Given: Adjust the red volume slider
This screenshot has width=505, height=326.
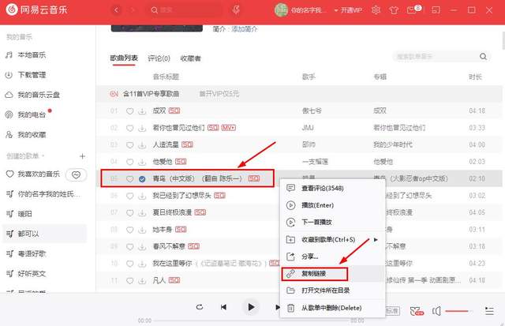Looking at the screenshot, I should pos(458,311).
